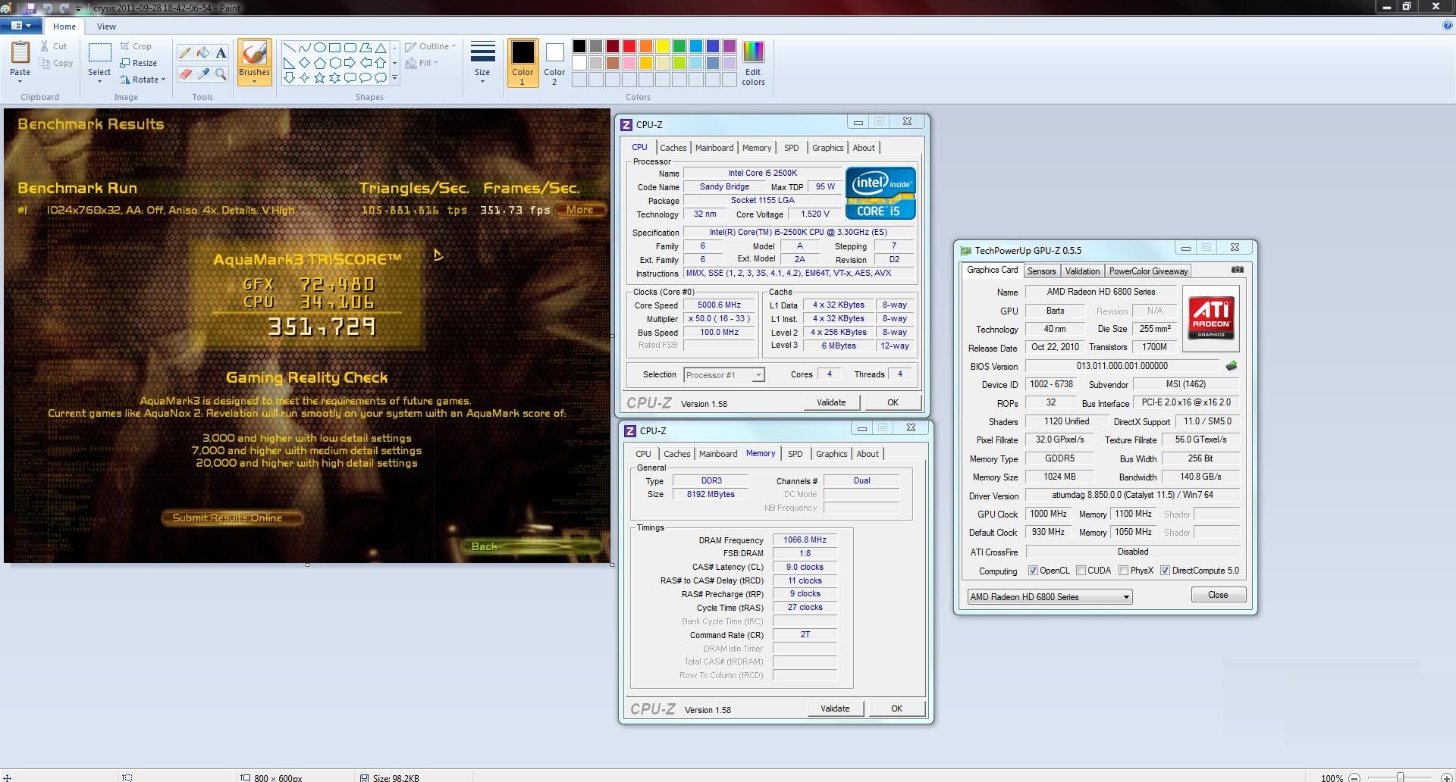Click the Color 1 black swatch

point(522,52)
